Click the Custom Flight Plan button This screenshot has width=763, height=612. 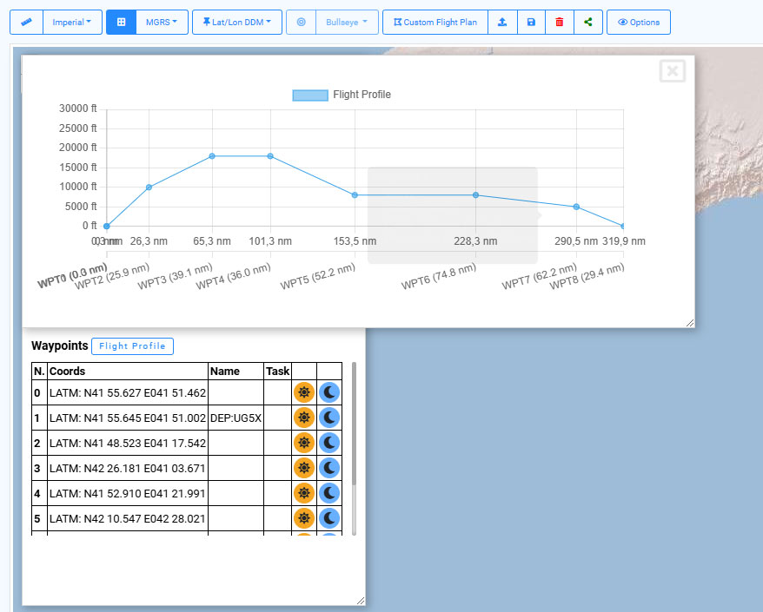[435, 22]
